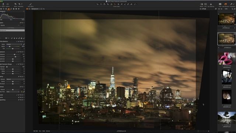This screenshot has width=236, height=133.
Task: Click the Auto Adjust wand icon
Action: [31, 4]
